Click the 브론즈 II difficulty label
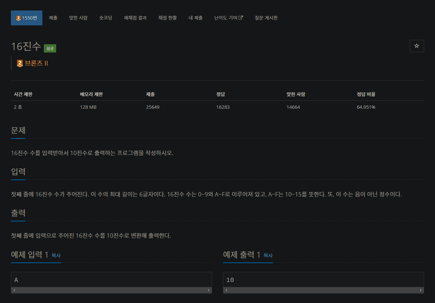Image resolution: width=435 pixels, height=303 pixels. pos(36,63)
